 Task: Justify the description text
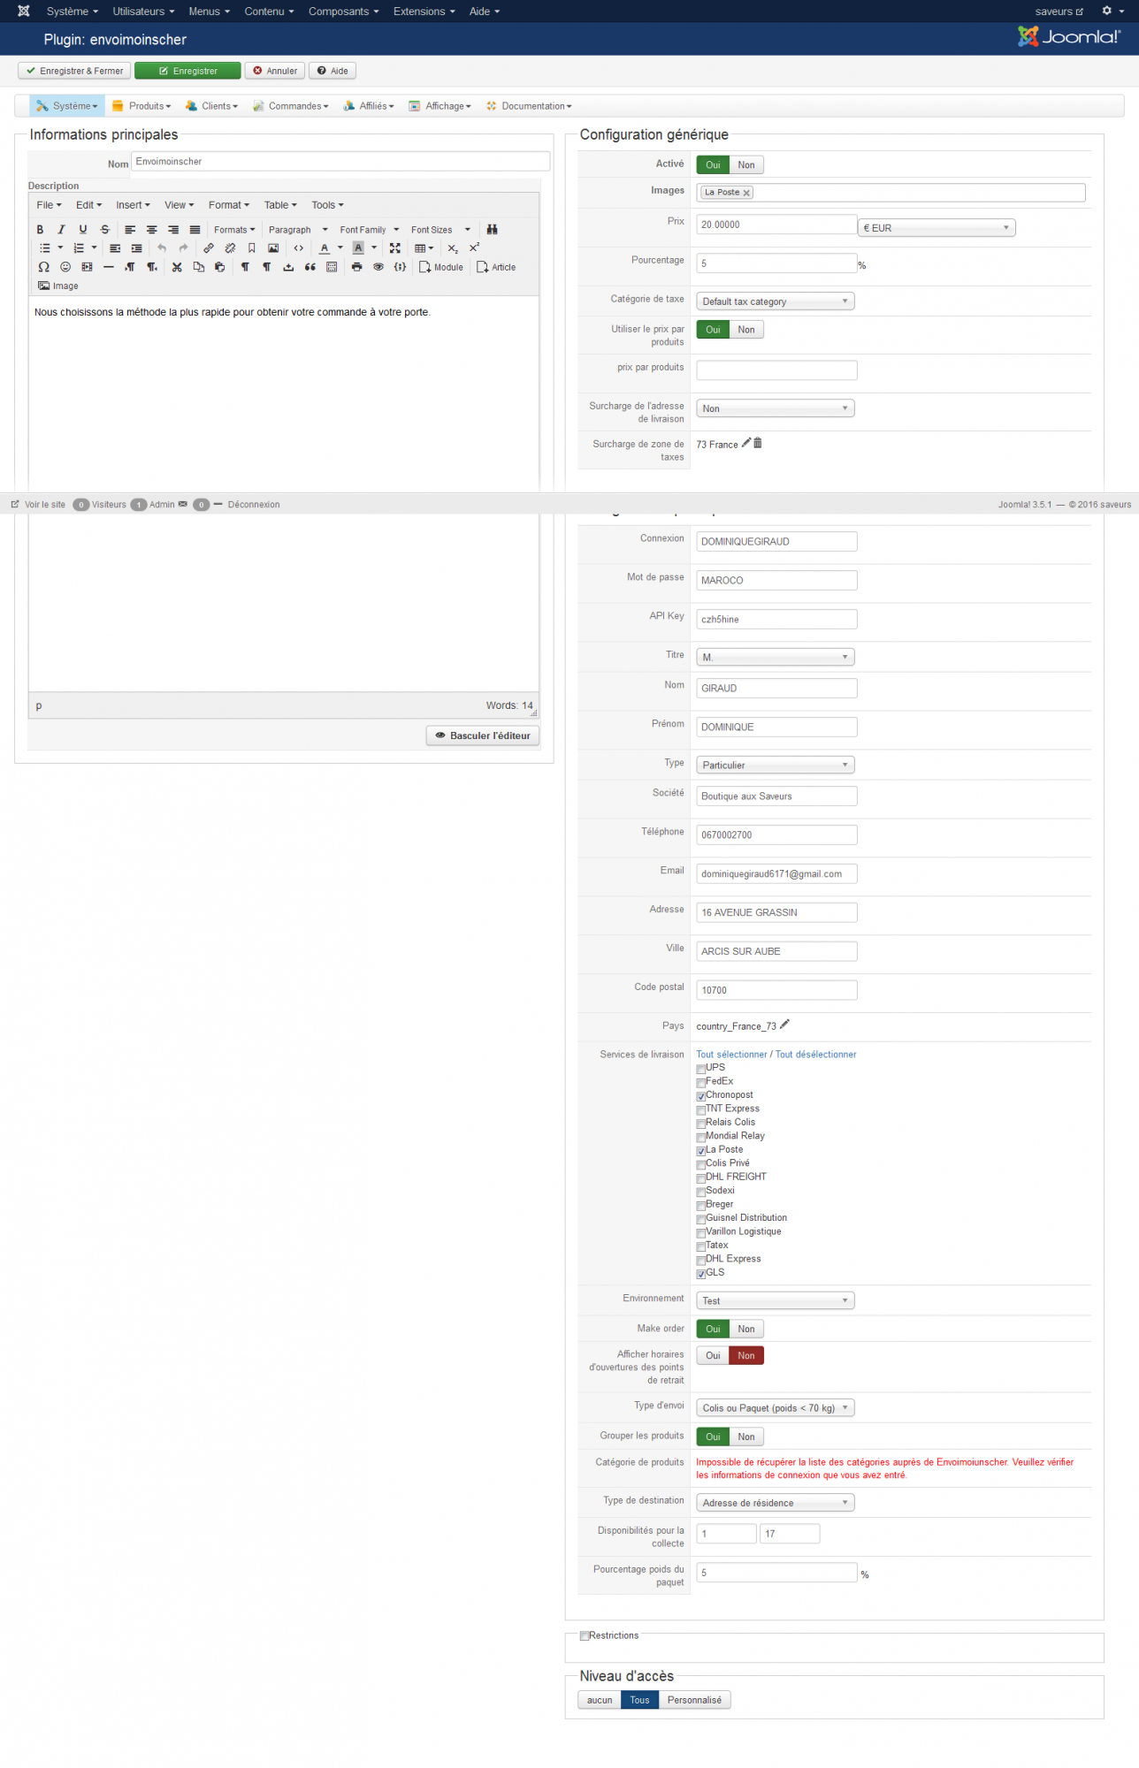195,230
